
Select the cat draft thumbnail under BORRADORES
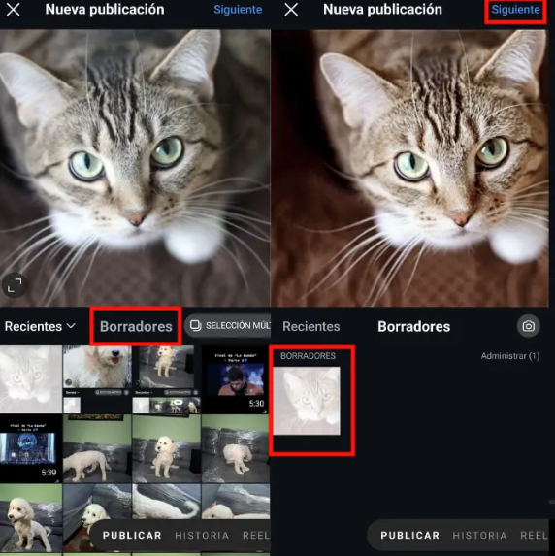[x=307, y=401]
